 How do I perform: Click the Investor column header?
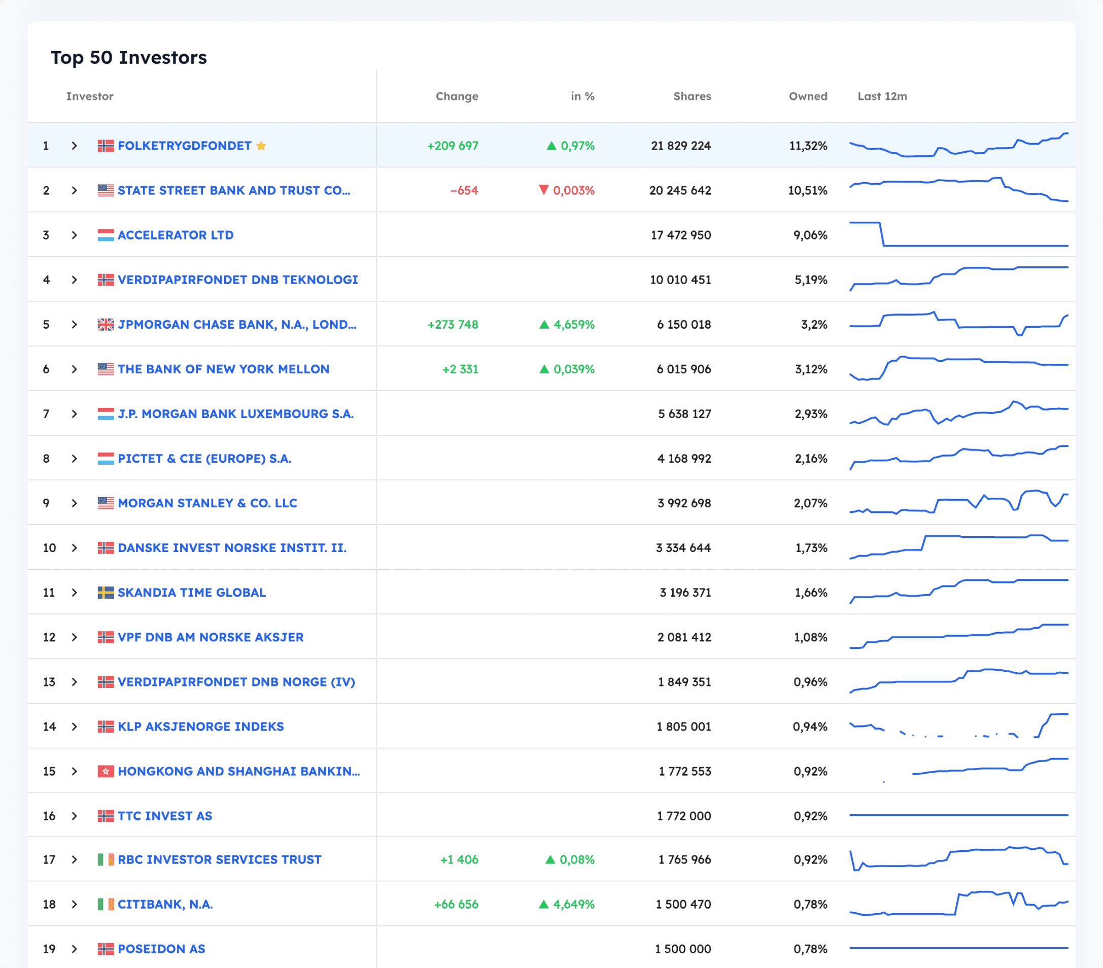pos(90,96)
